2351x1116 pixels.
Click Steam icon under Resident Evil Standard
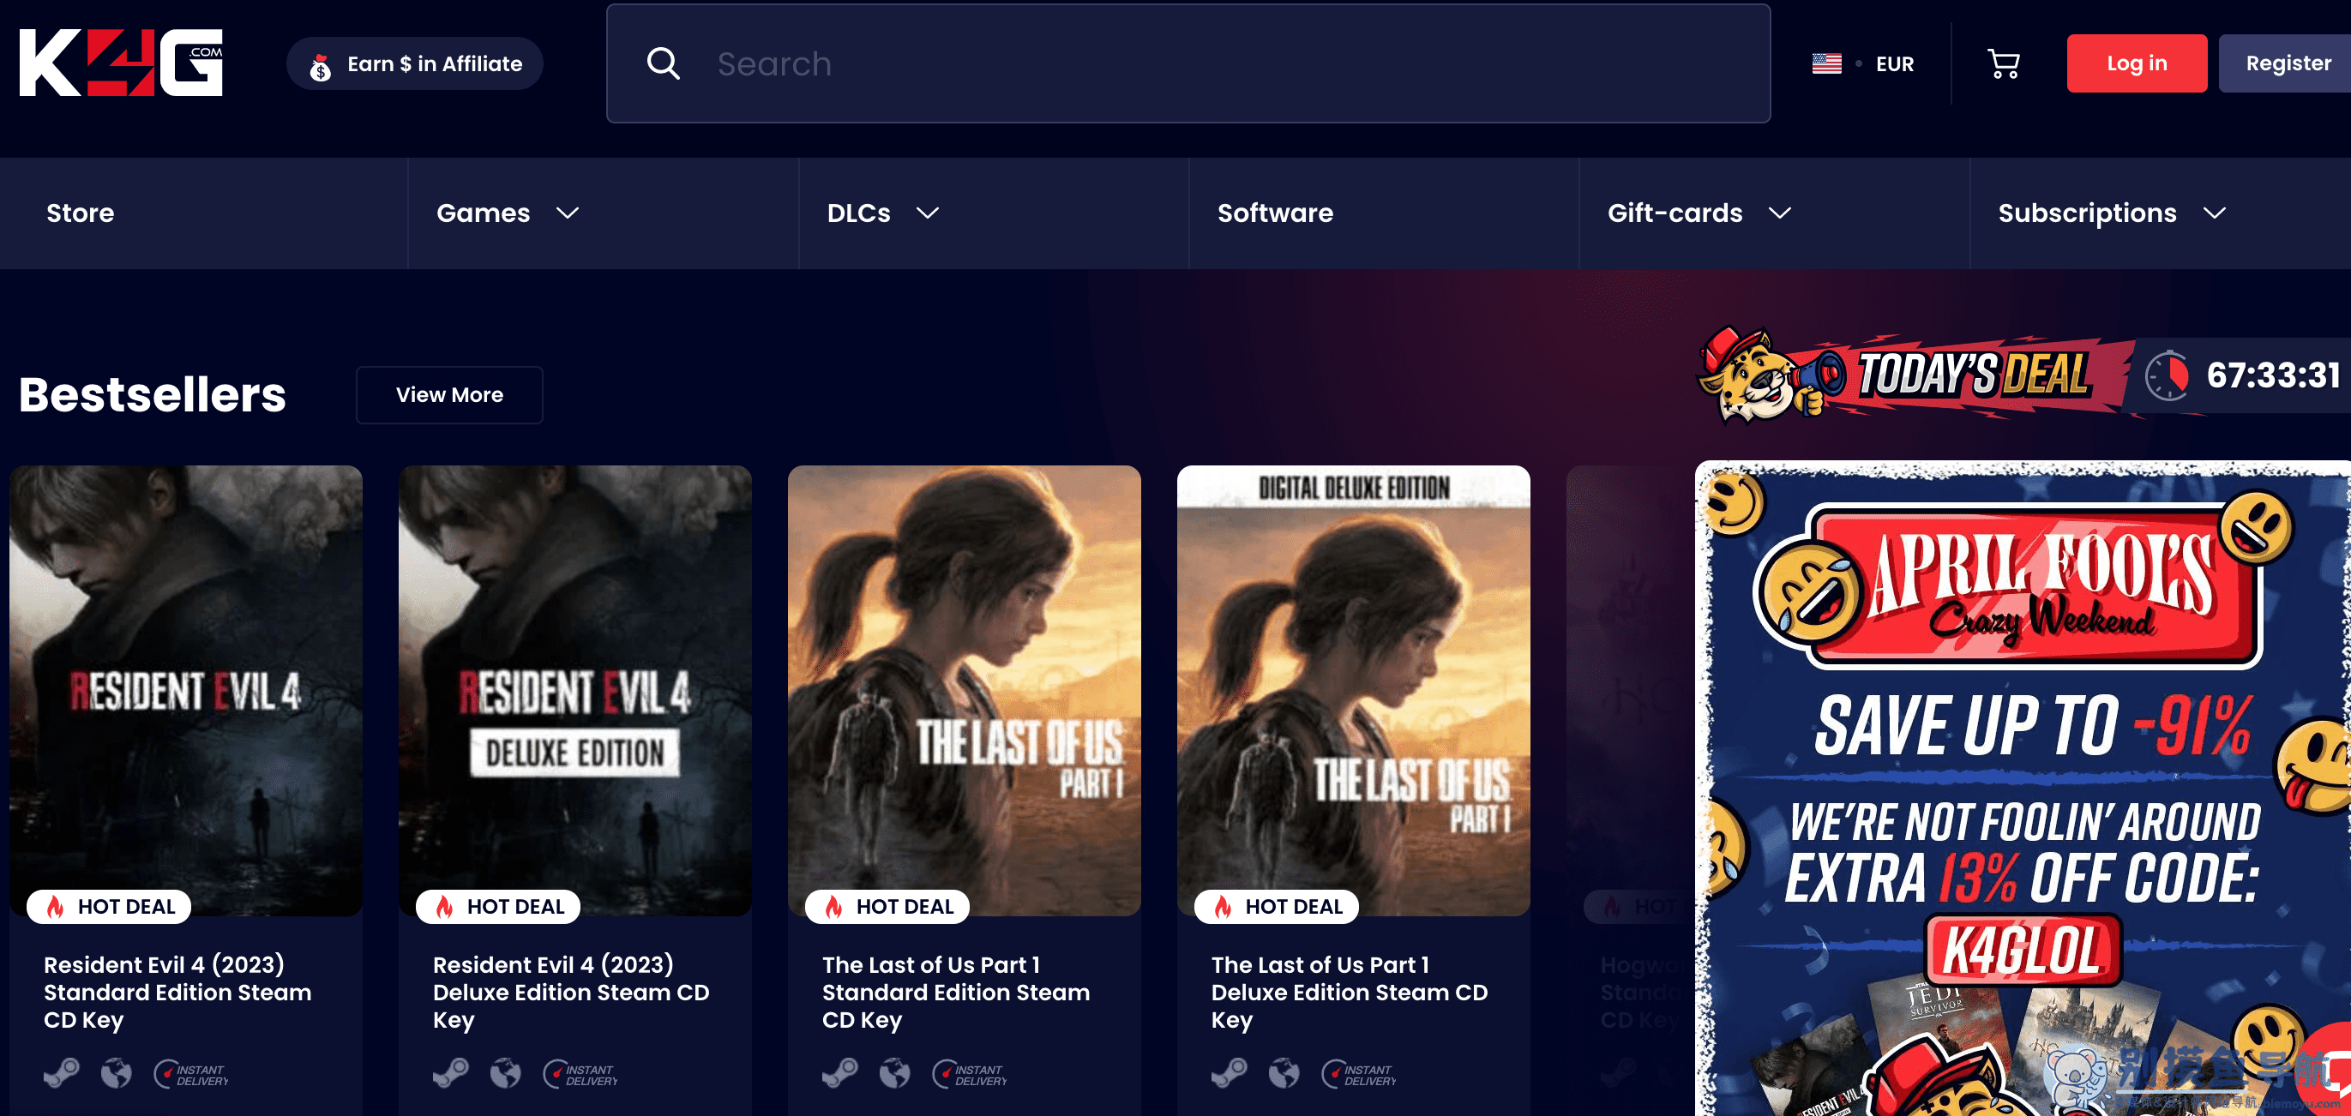(x=61, y=1073)
